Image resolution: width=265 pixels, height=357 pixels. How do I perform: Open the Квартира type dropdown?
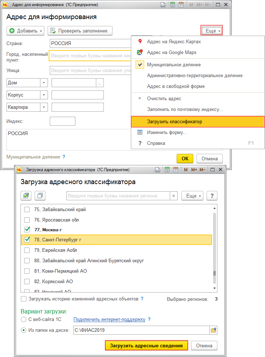pos(44,107)
